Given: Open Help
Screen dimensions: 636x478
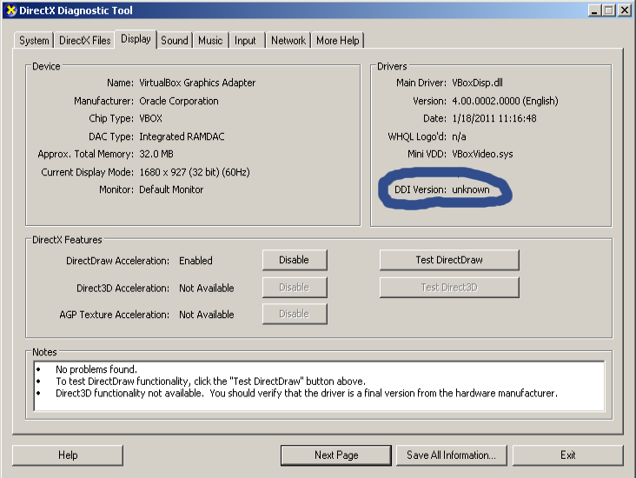Looking at the screenshot, I should pyautogui.click(x=68, y=455).
